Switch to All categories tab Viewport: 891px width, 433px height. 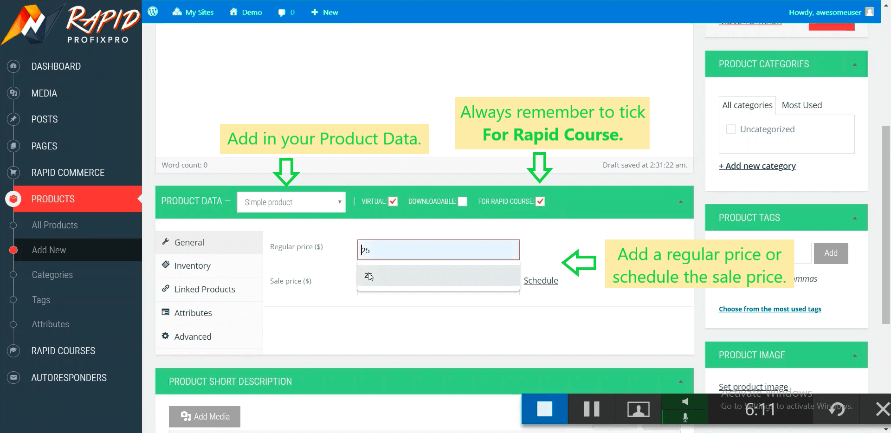747,105
